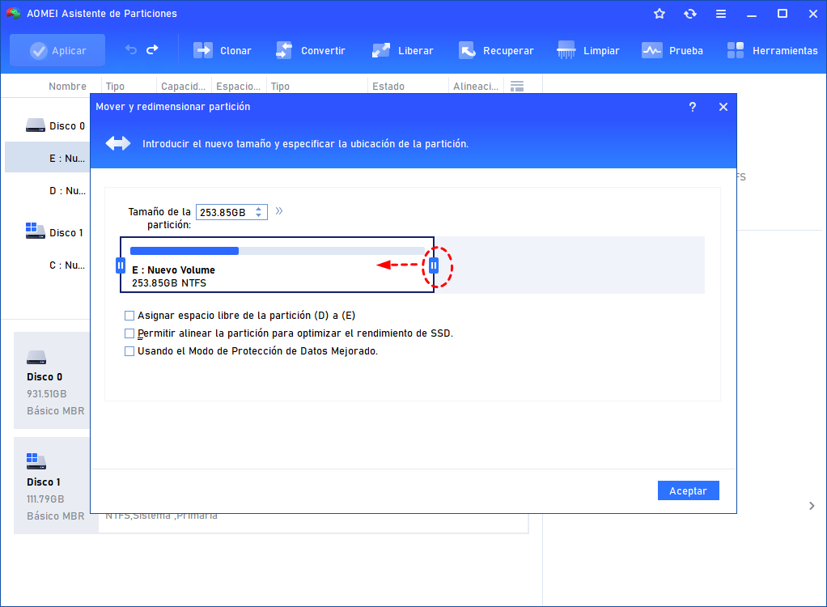Viewport: 827px width, 607px height.
Task: Toggle Permitir alinear la partición para SSD
Action: 129,333
